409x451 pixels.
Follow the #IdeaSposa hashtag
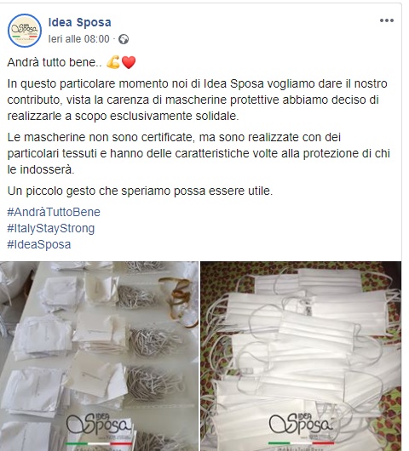(x=39, y=244)
